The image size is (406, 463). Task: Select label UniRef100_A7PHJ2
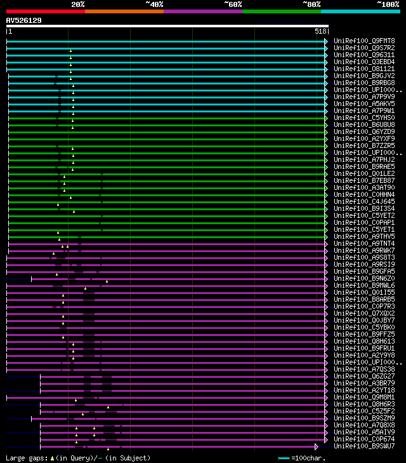[x=364, y=160]
